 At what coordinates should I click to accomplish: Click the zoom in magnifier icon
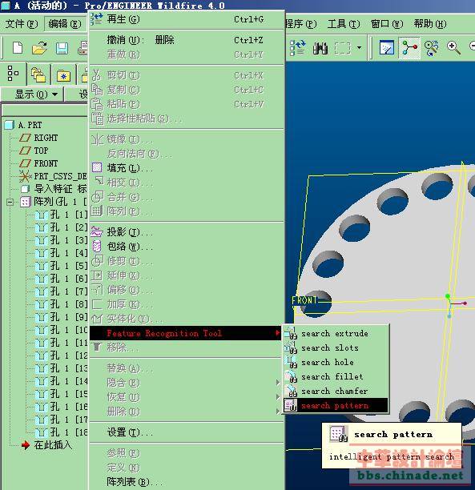(453, 48)
